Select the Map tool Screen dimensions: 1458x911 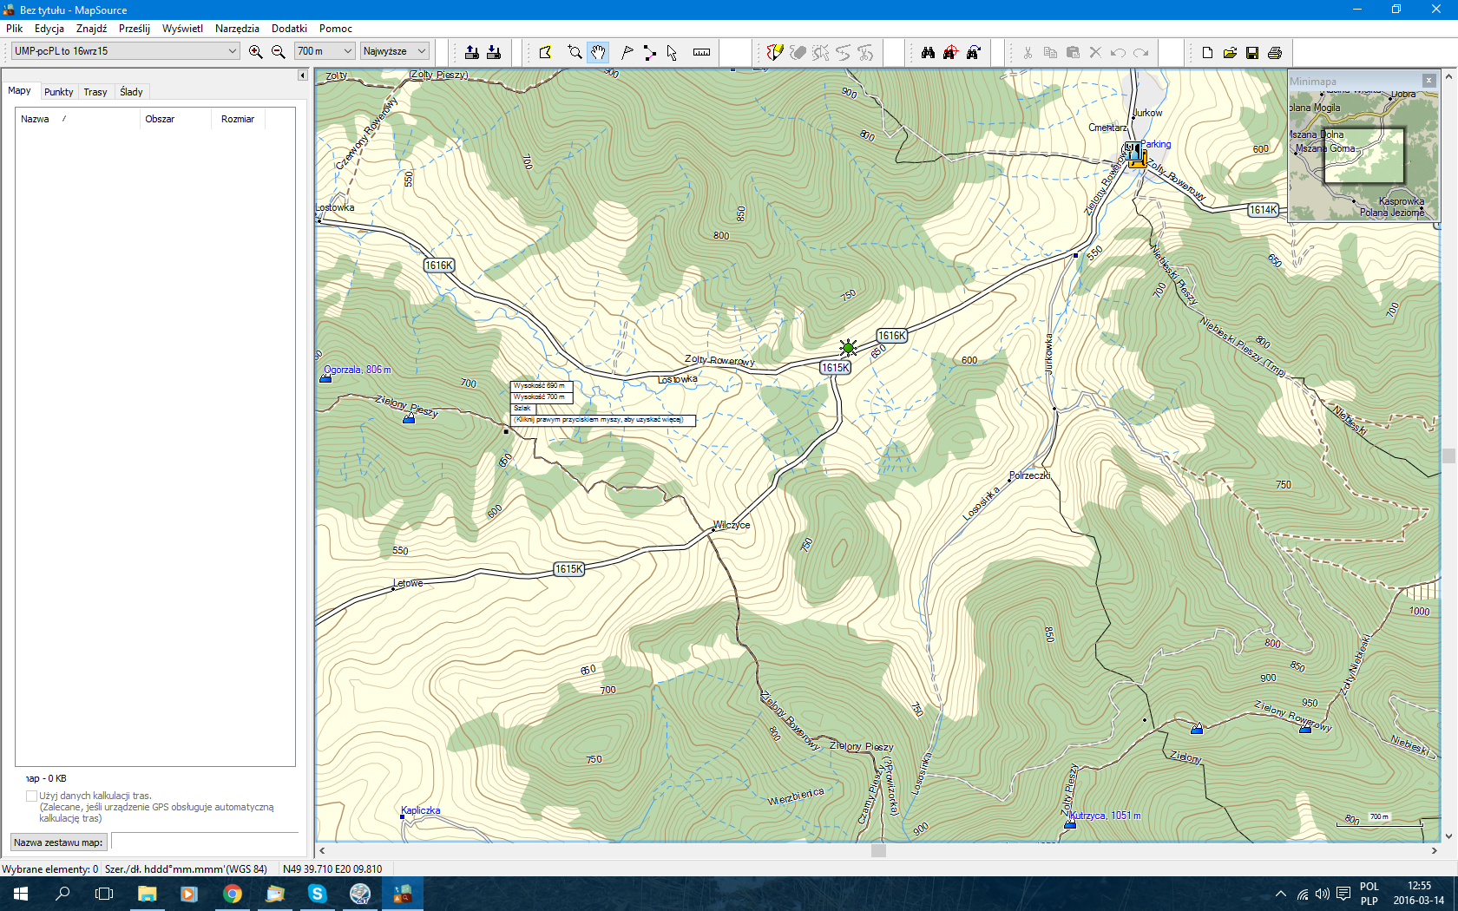coord(545,52)
